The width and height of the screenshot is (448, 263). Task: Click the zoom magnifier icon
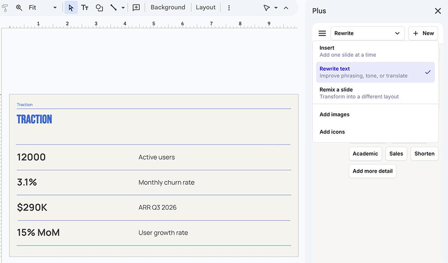(x=19, y=8)
